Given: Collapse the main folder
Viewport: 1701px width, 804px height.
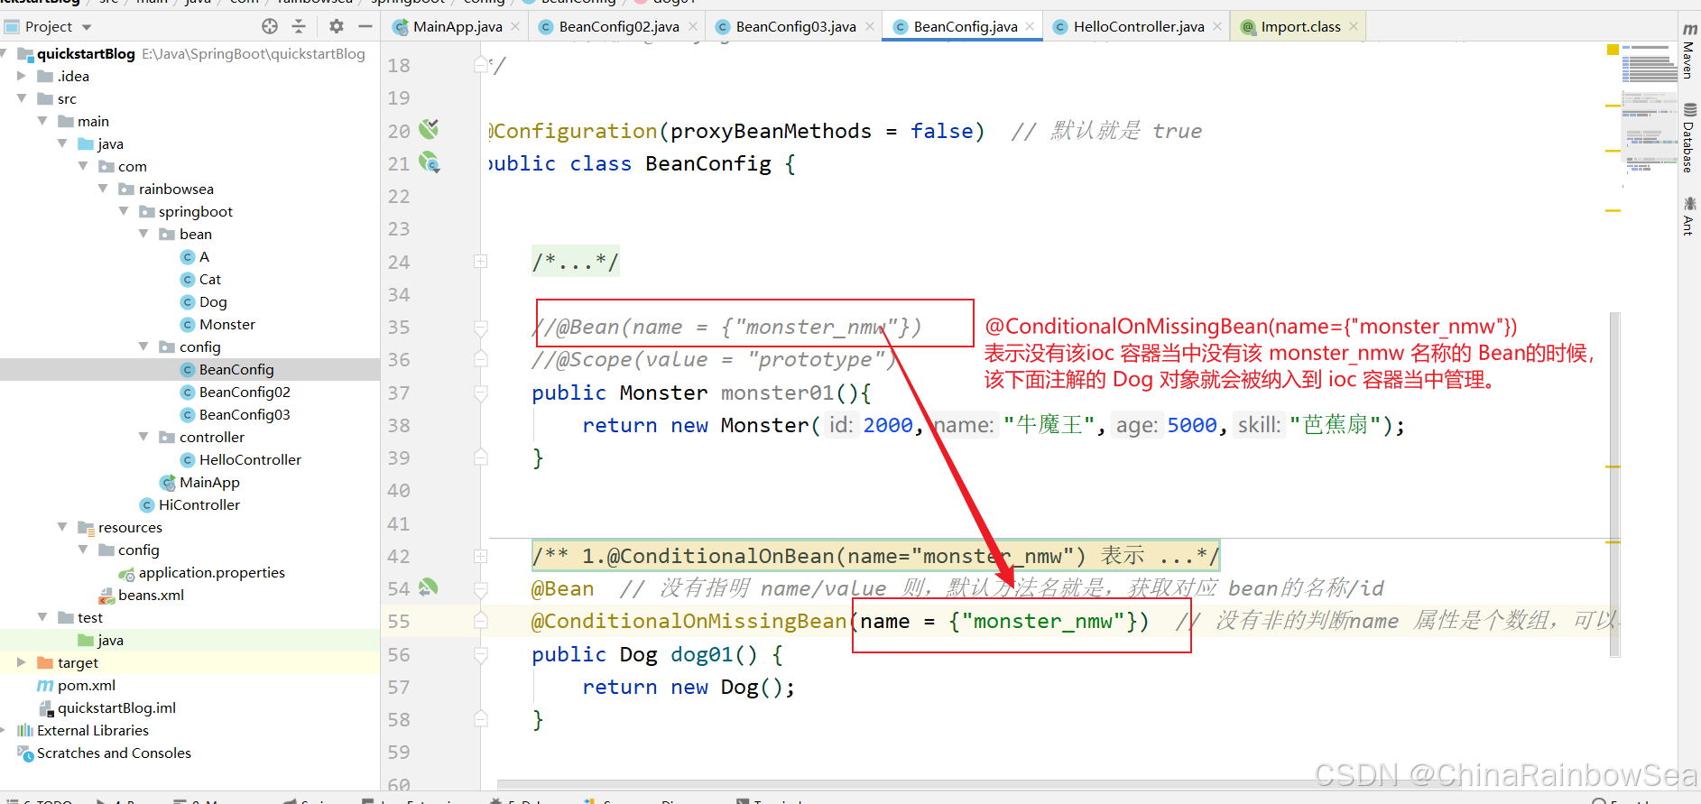Looking at the screenshot, I should [x=42, y=121].
